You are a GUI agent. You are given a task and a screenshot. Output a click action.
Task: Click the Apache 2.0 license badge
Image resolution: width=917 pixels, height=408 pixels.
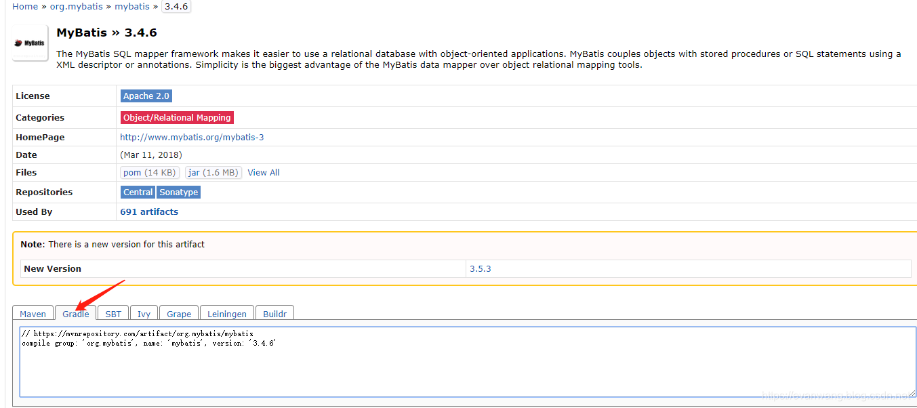[146, 96]
